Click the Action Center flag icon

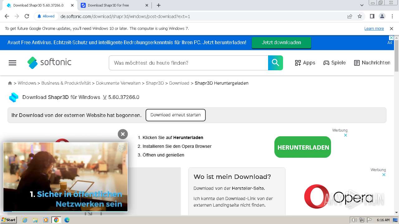(x=369, y=220)
